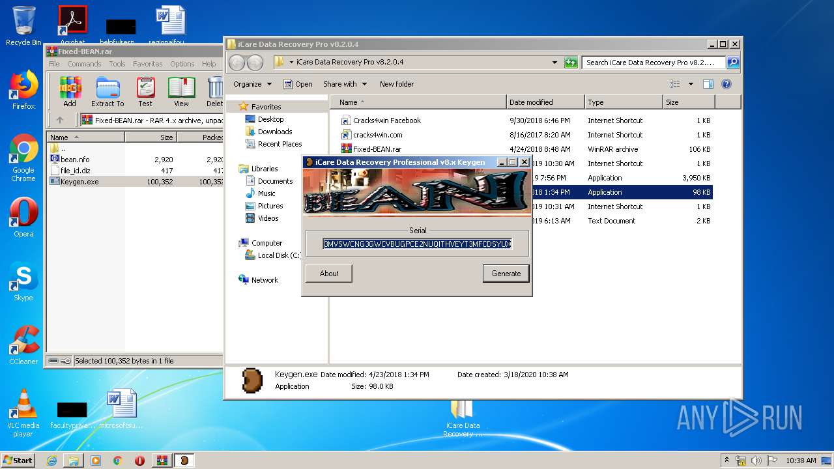Open VLC media player desktop icon
The image size is (834, 469).
tap(23, 412)
